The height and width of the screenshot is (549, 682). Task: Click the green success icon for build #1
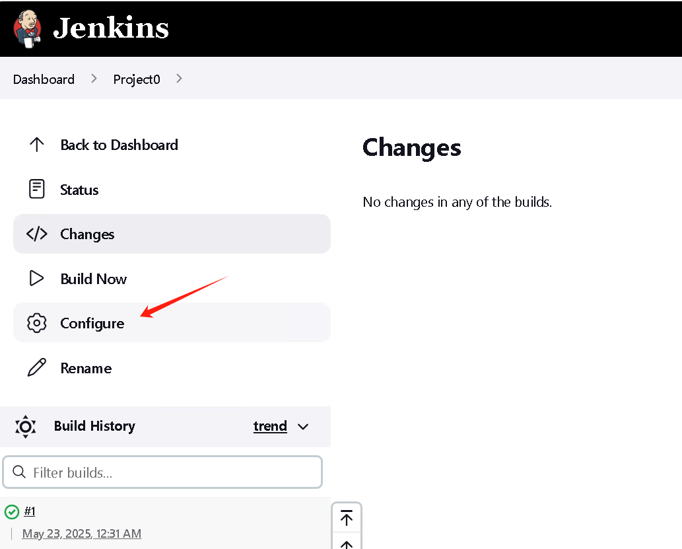point(12,512)
